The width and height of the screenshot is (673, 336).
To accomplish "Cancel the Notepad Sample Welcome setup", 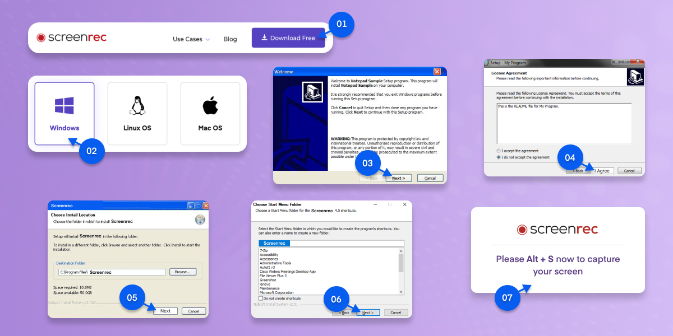I will click(430, 178).
